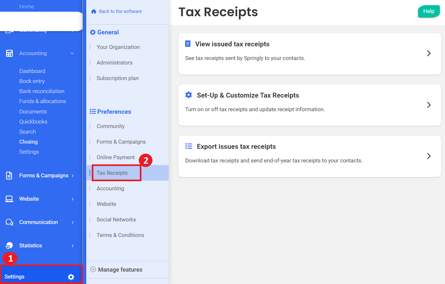Image resolution: width=445 pixels, height=284 pixels.
Task: Select Online Payment in Preferences
Action: click(115, 157)
